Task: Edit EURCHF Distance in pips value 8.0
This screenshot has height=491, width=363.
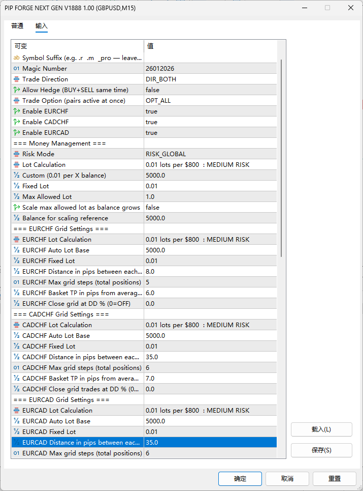Action: [210, 272]
